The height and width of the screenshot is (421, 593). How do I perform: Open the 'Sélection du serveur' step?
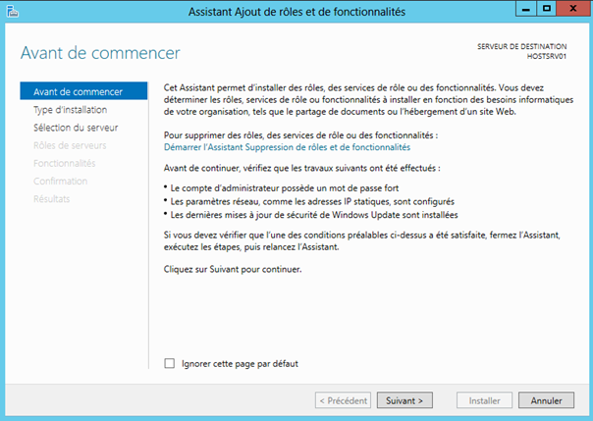76,128
